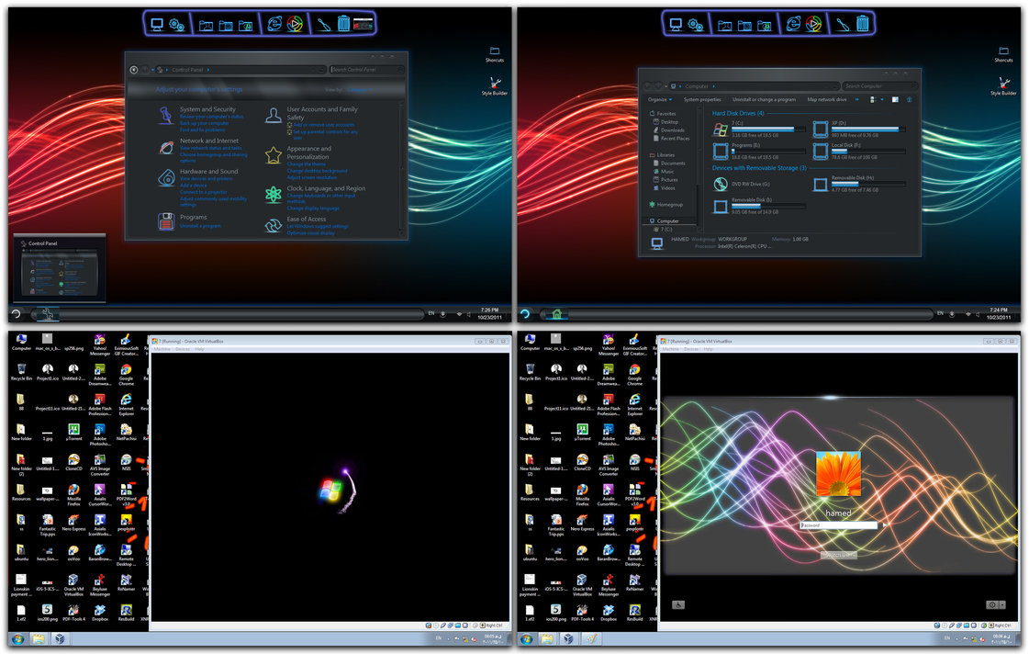Select the User Accounts and Family Safety icon

click(x=273, y=117)
